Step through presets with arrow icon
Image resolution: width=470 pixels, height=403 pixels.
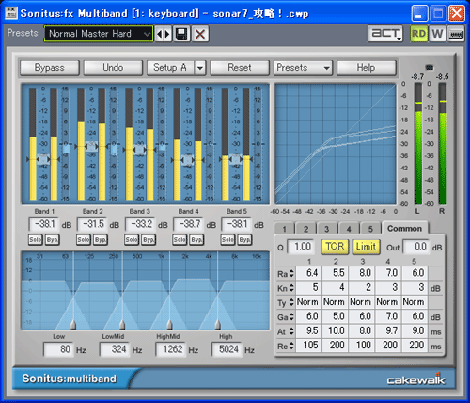164,34
